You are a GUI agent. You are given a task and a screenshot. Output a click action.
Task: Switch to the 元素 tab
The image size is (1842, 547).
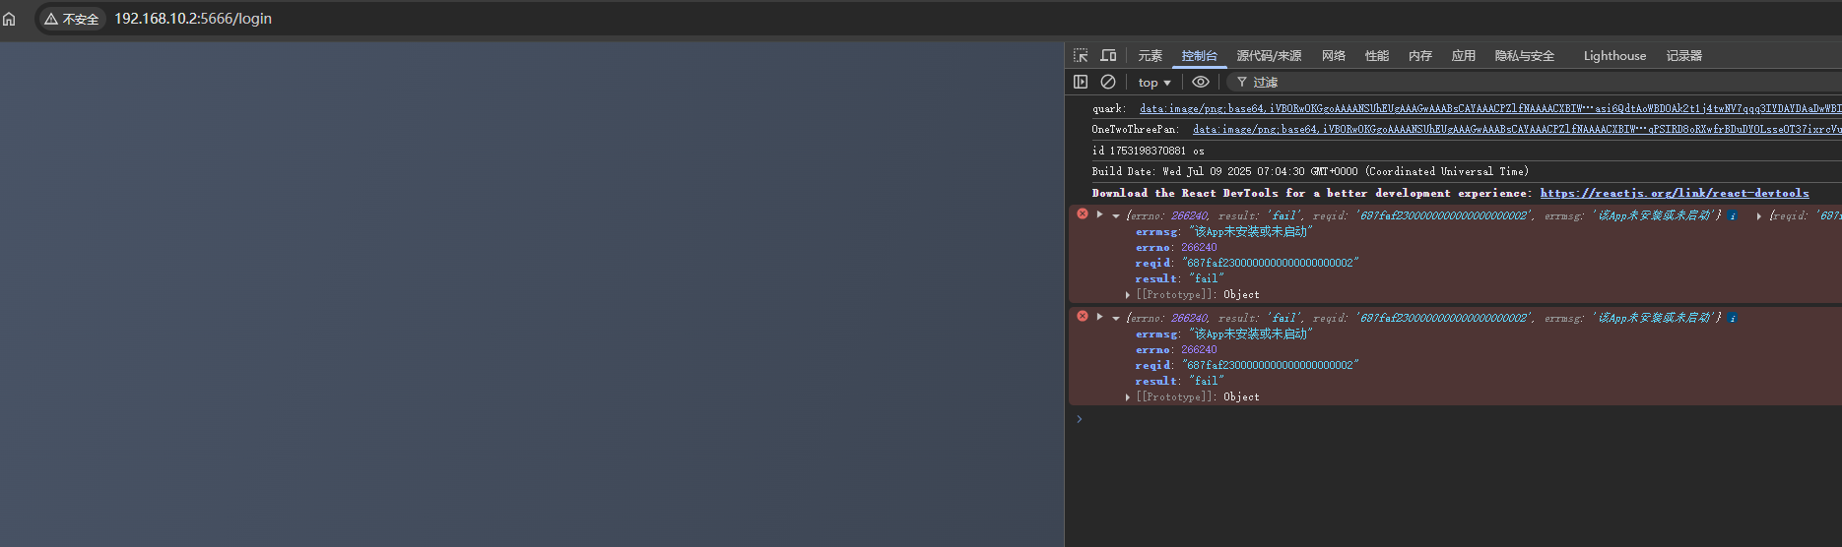[1150, 56]
